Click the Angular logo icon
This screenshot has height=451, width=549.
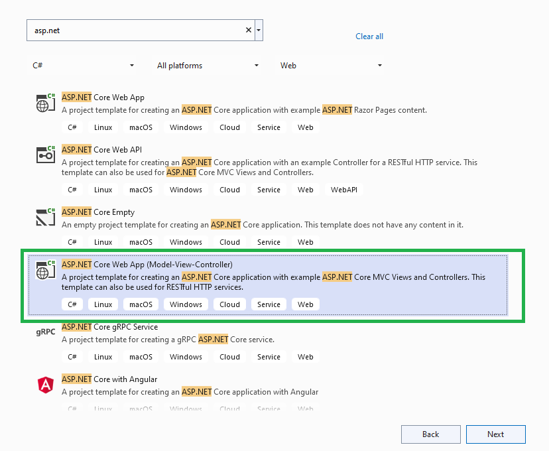click(44, 383)
